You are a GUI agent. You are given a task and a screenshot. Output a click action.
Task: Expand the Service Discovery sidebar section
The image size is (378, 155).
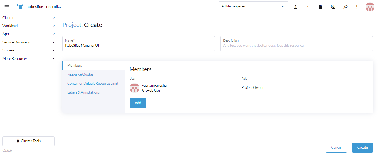coord(29,42)
